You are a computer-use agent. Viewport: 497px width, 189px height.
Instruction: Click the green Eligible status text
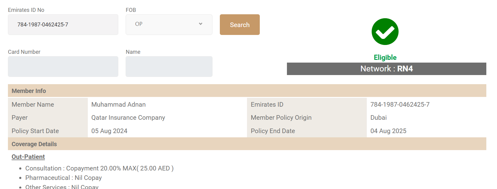click(385, 57)
